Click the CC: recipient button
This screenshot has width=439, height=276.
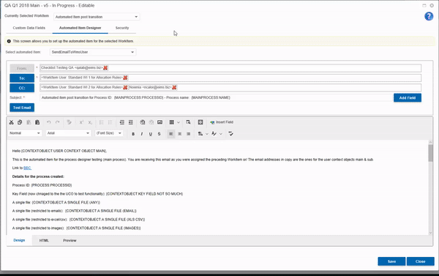pyautogui.click(x=22, y=88)
